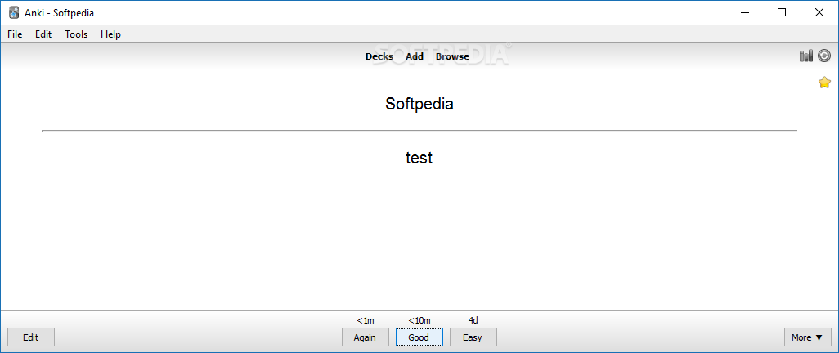This screenshot has width=839, height=353.
Task: Open the Help menu
Action: coord(110,34)
